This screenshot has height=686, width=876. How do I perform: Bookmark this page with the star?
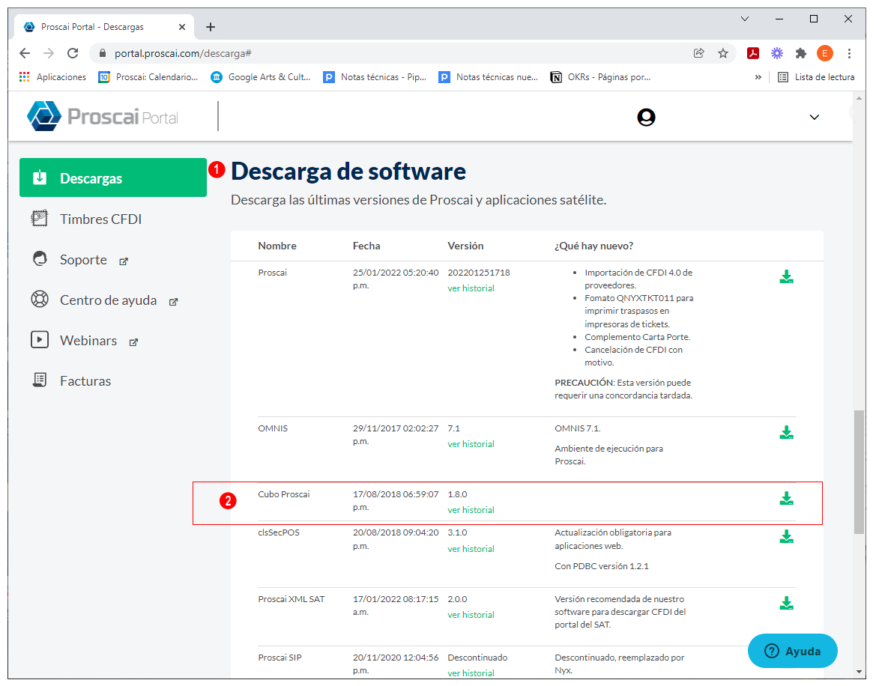click(723, 53)
